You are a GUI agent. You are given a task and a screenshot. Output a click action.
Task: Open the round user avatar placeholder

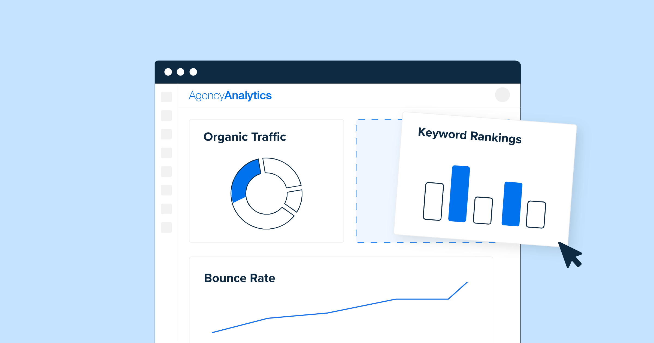(502, 95)
